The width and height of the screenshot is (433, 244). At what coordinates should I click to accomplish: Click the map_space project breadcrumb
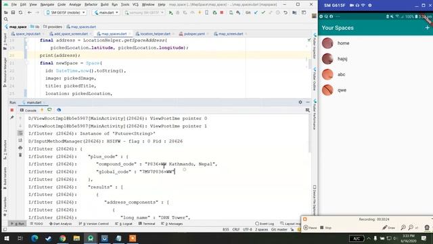tap(16, 27)
